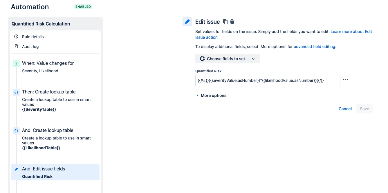
Task: Delete the Edit issue component via trash icon
Action: tap(232, 22)
